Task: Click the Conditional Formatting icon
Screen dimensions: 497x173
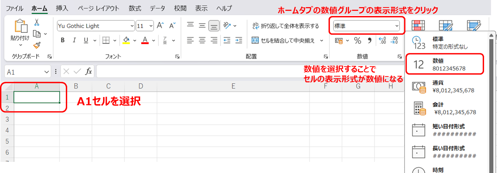Action: click(418, 26)
